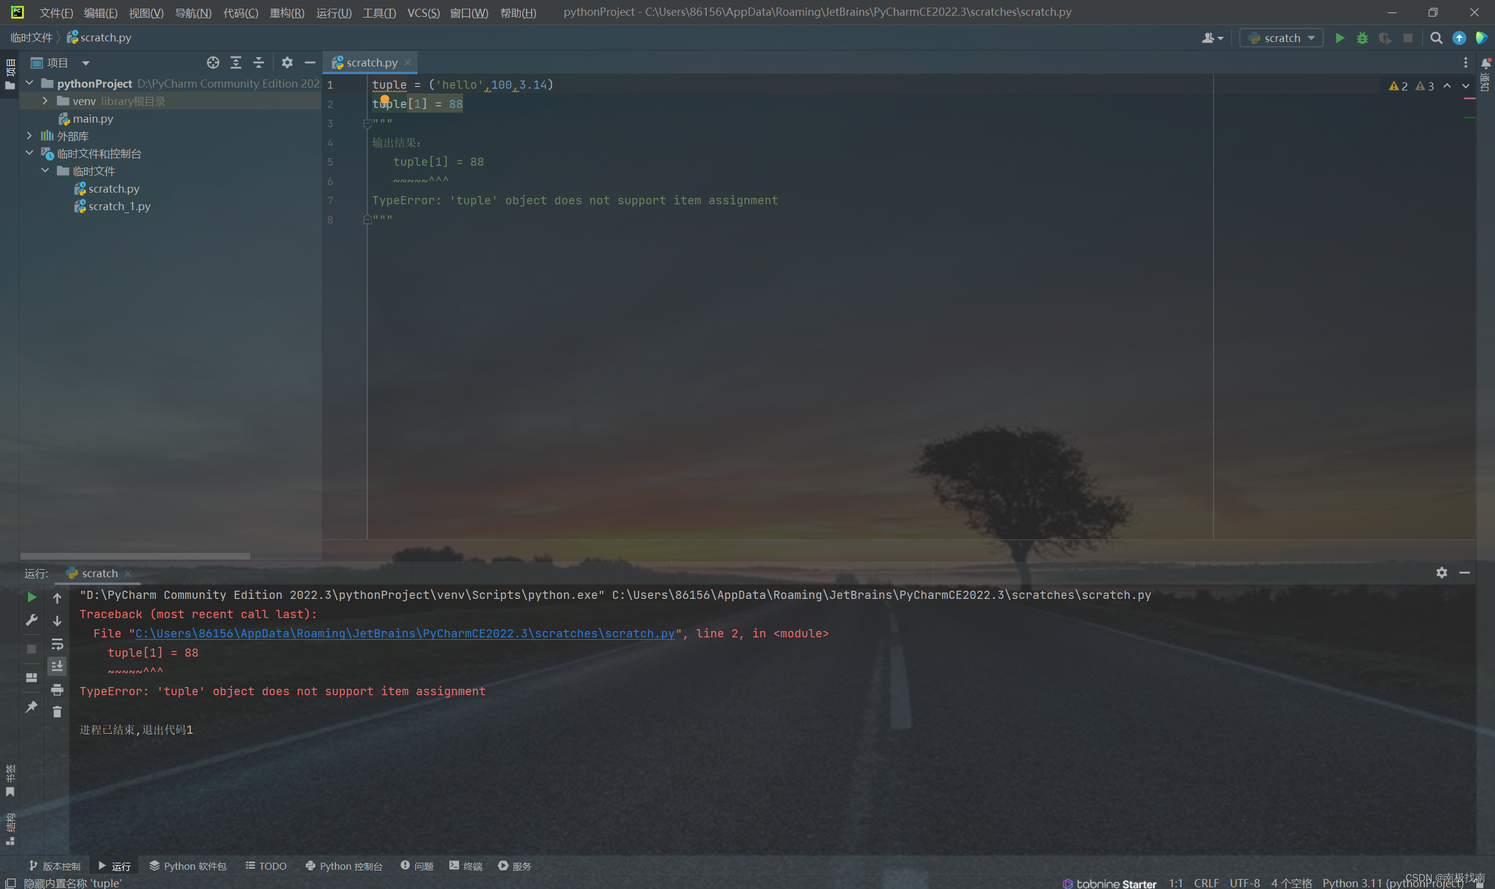Image resolution: width=1495 pixels, height=889 pixels.
Task: Jump to next highlighted error arrow
Action: 1466,86
